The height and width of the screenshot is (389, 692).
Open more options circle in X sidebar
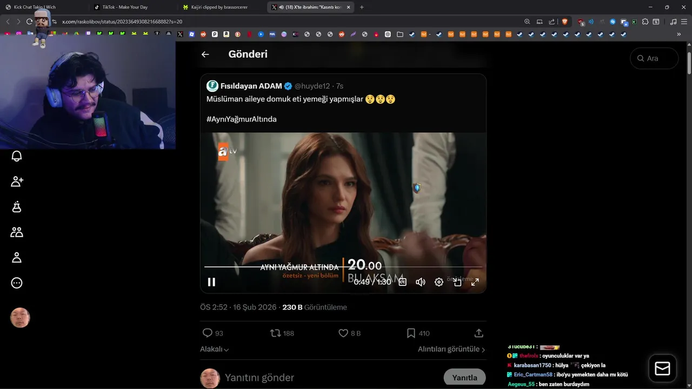pyautogui.click(x=17, y=283)
